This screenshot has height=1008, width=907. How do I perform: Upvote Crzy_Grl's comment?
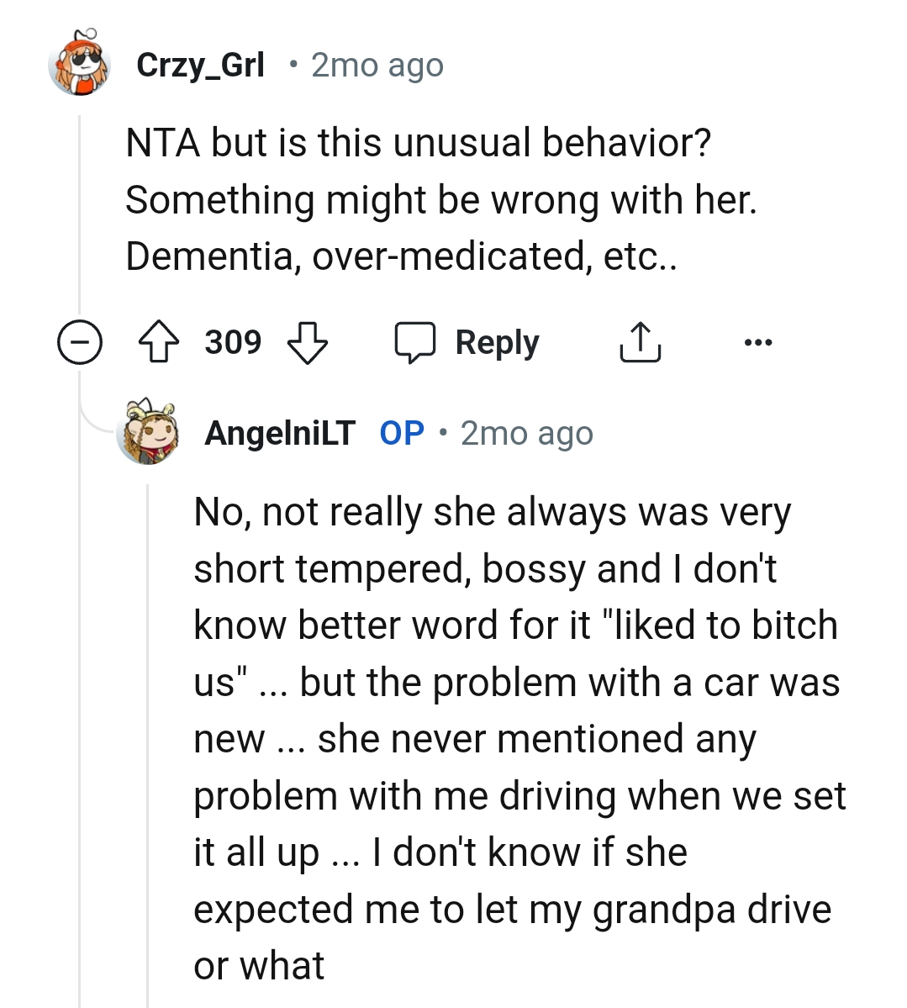pos(157,343)
